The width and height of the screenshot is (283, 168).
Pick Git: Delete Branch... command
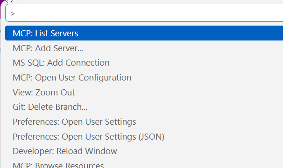[x=144, y=107]
